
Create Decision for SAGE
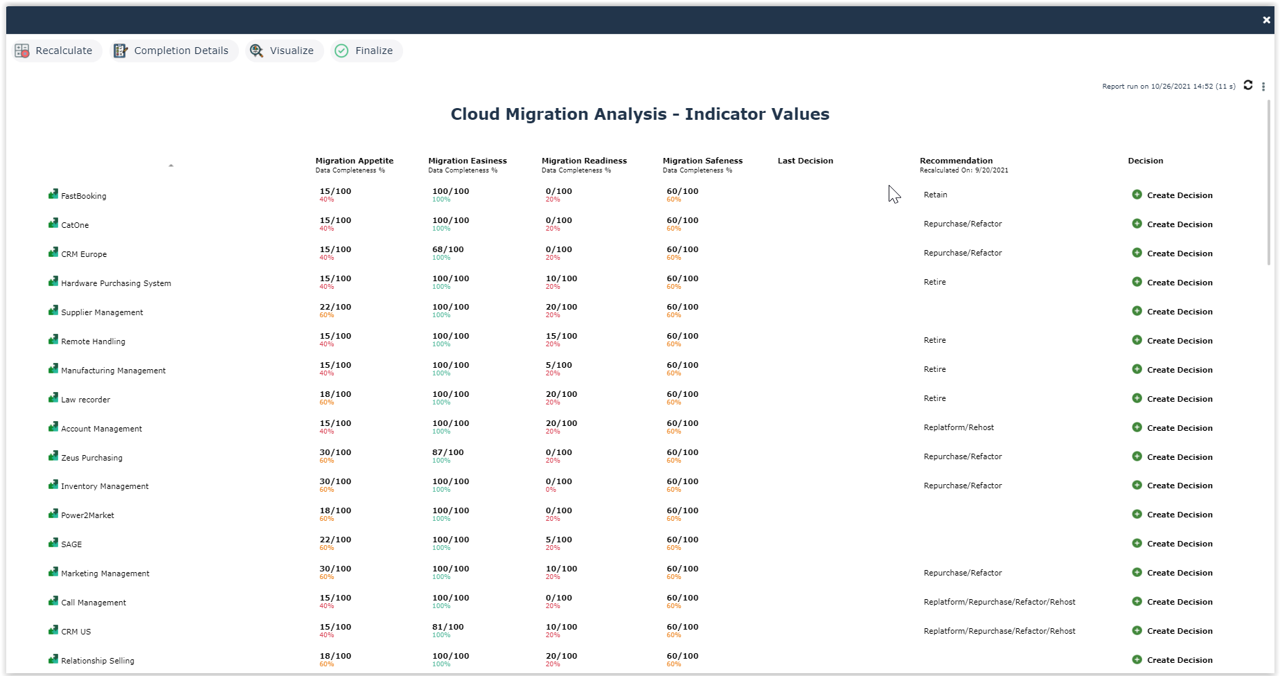[1173, 544]
